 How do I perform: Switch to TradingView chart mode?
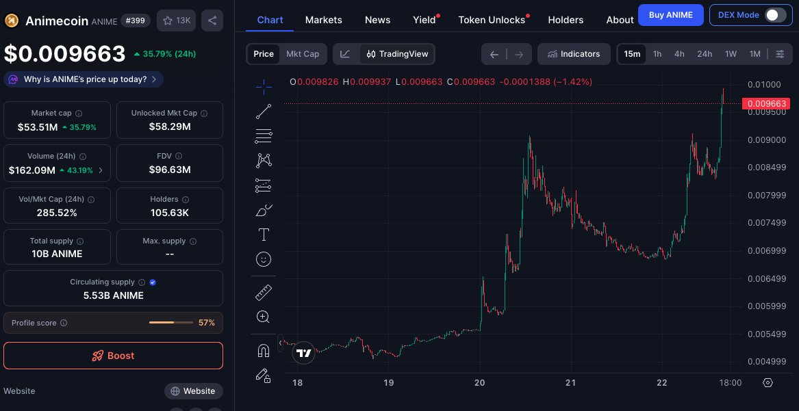pyautogui.click(x=398, y=54)
